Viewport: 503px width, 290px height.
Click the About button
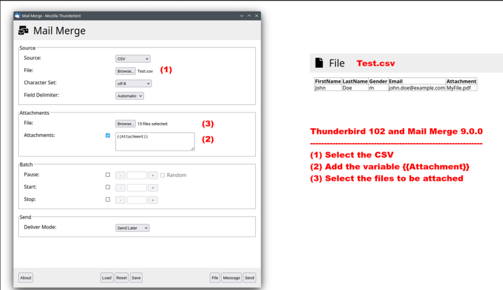(x=26, y=278)
